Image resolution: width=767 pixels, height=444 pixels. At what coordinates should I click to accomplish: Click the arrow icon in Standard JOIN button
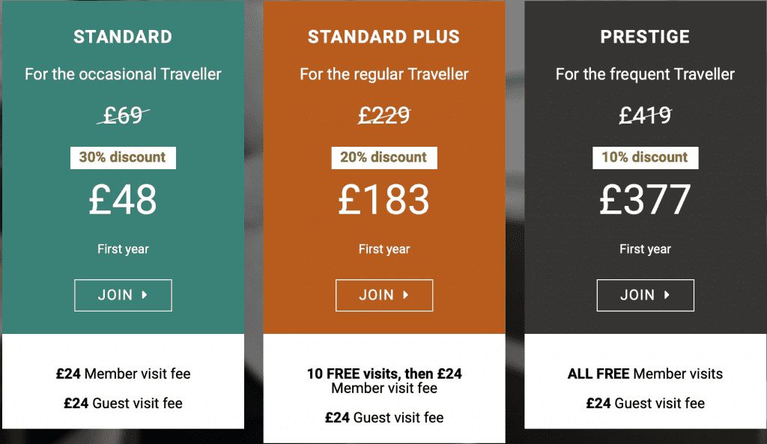click(x=145, y=295)
